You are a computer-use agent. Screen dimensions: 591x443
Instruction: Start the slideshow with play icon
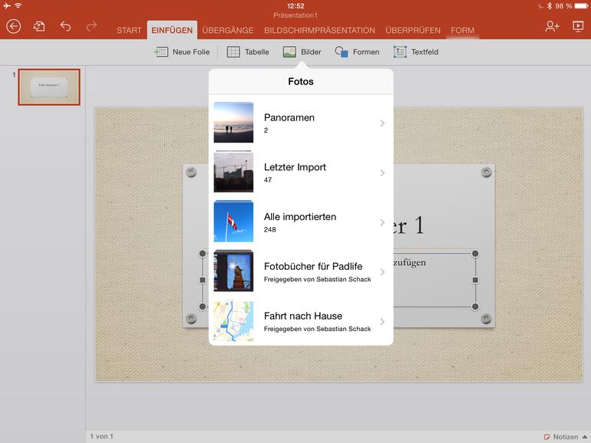(578, 26)
